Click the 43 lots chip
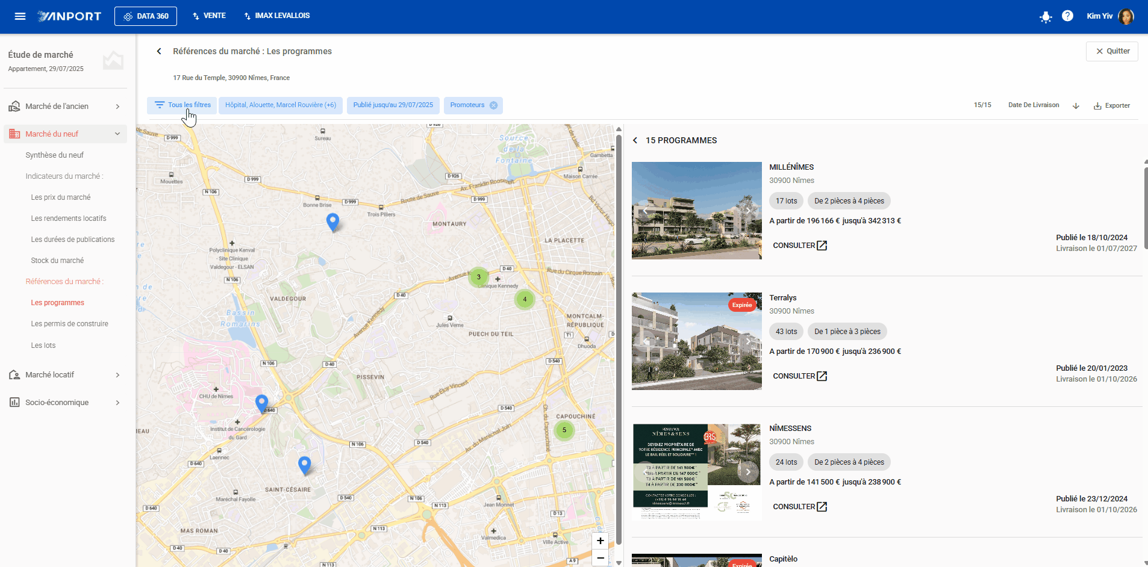This screenshot has height=567, width=1148. (786, 332)
